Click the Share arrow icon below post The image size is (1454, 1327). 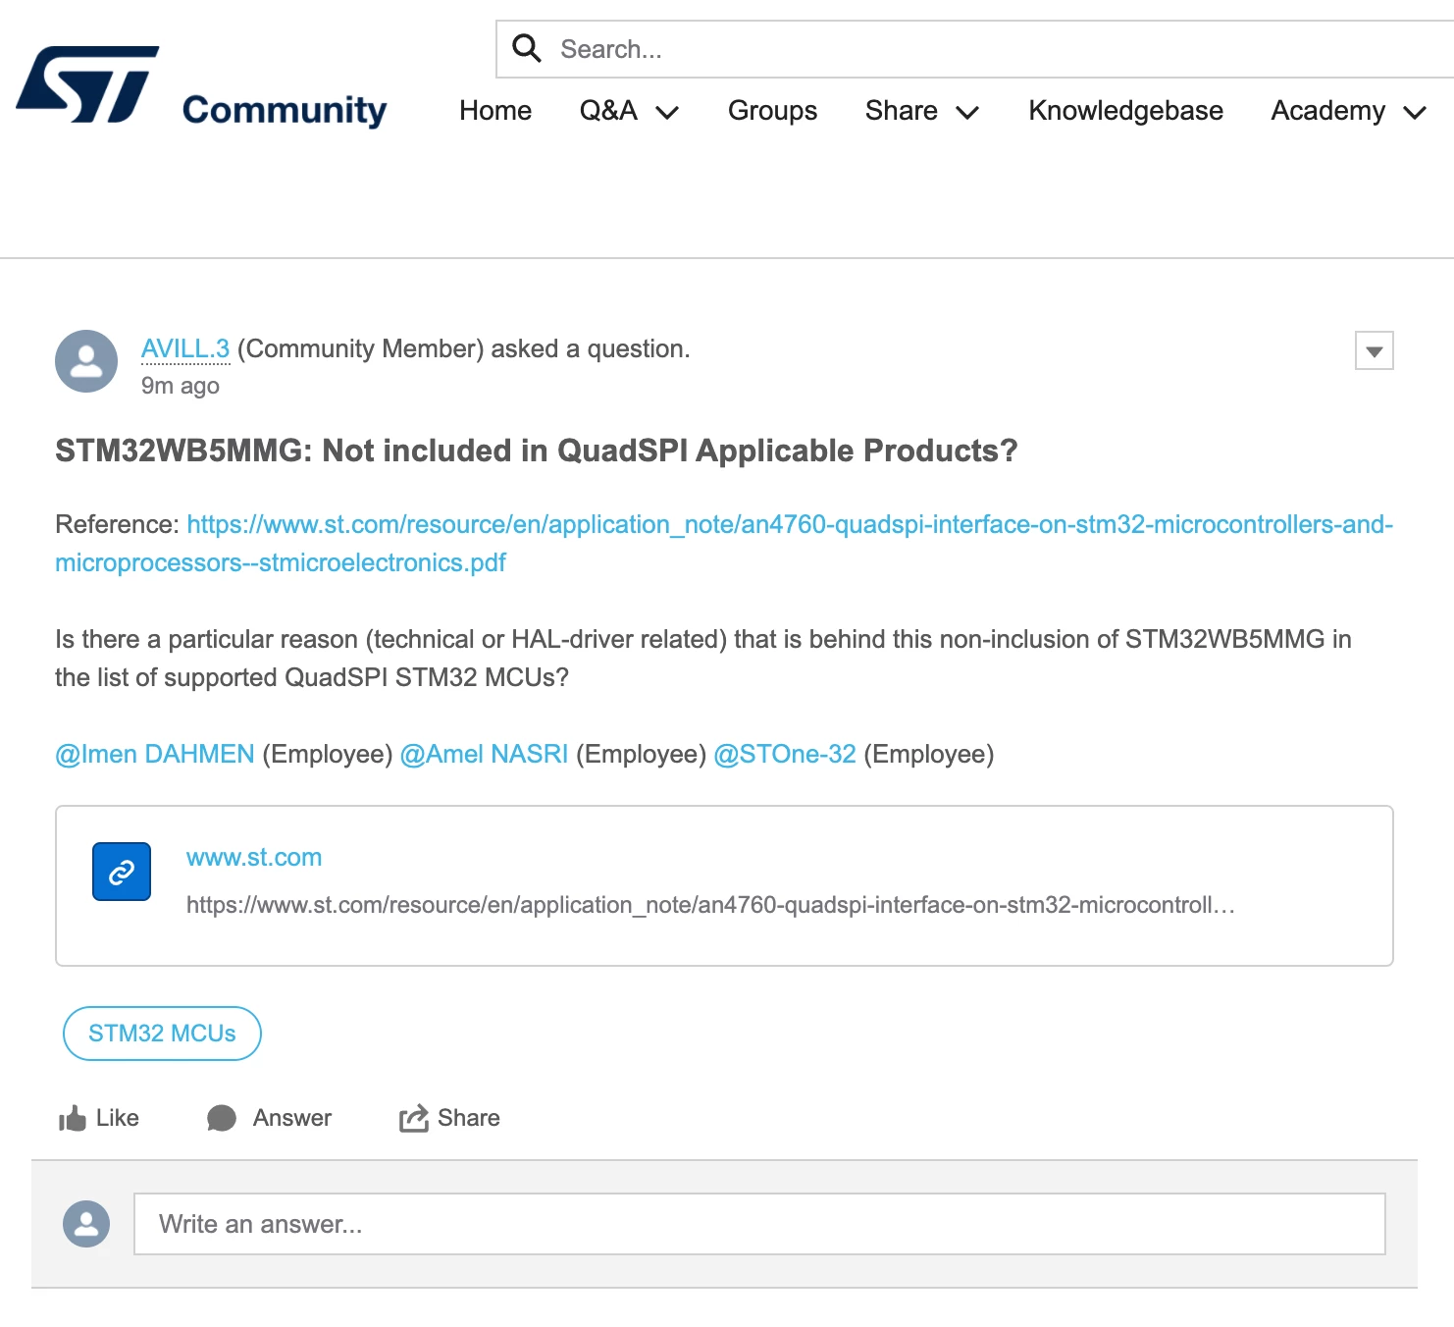coord(414,1118)
